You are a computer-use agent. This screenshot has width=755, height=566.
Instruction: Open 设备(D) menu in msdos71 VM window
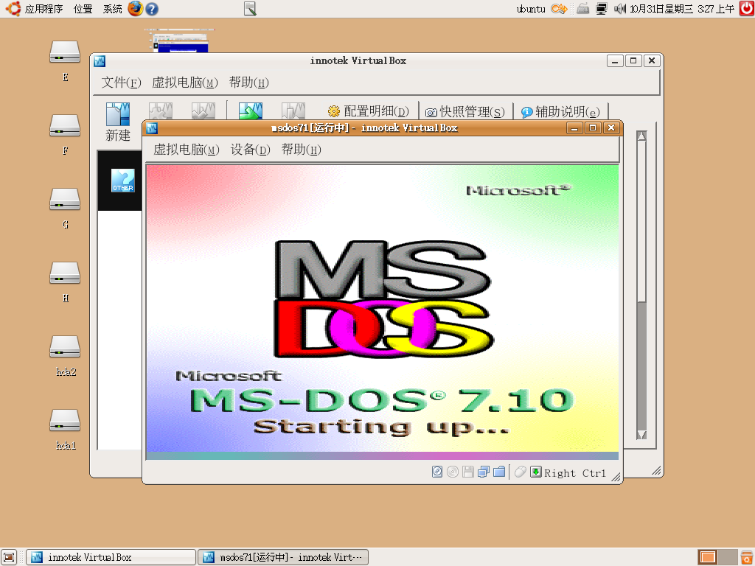click(251, 150)
